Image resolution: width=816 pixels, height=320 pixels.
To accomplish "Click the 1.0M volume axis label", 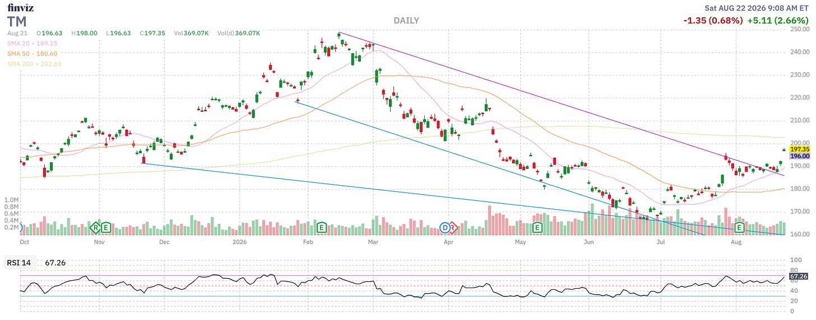I will click(11, 200).
